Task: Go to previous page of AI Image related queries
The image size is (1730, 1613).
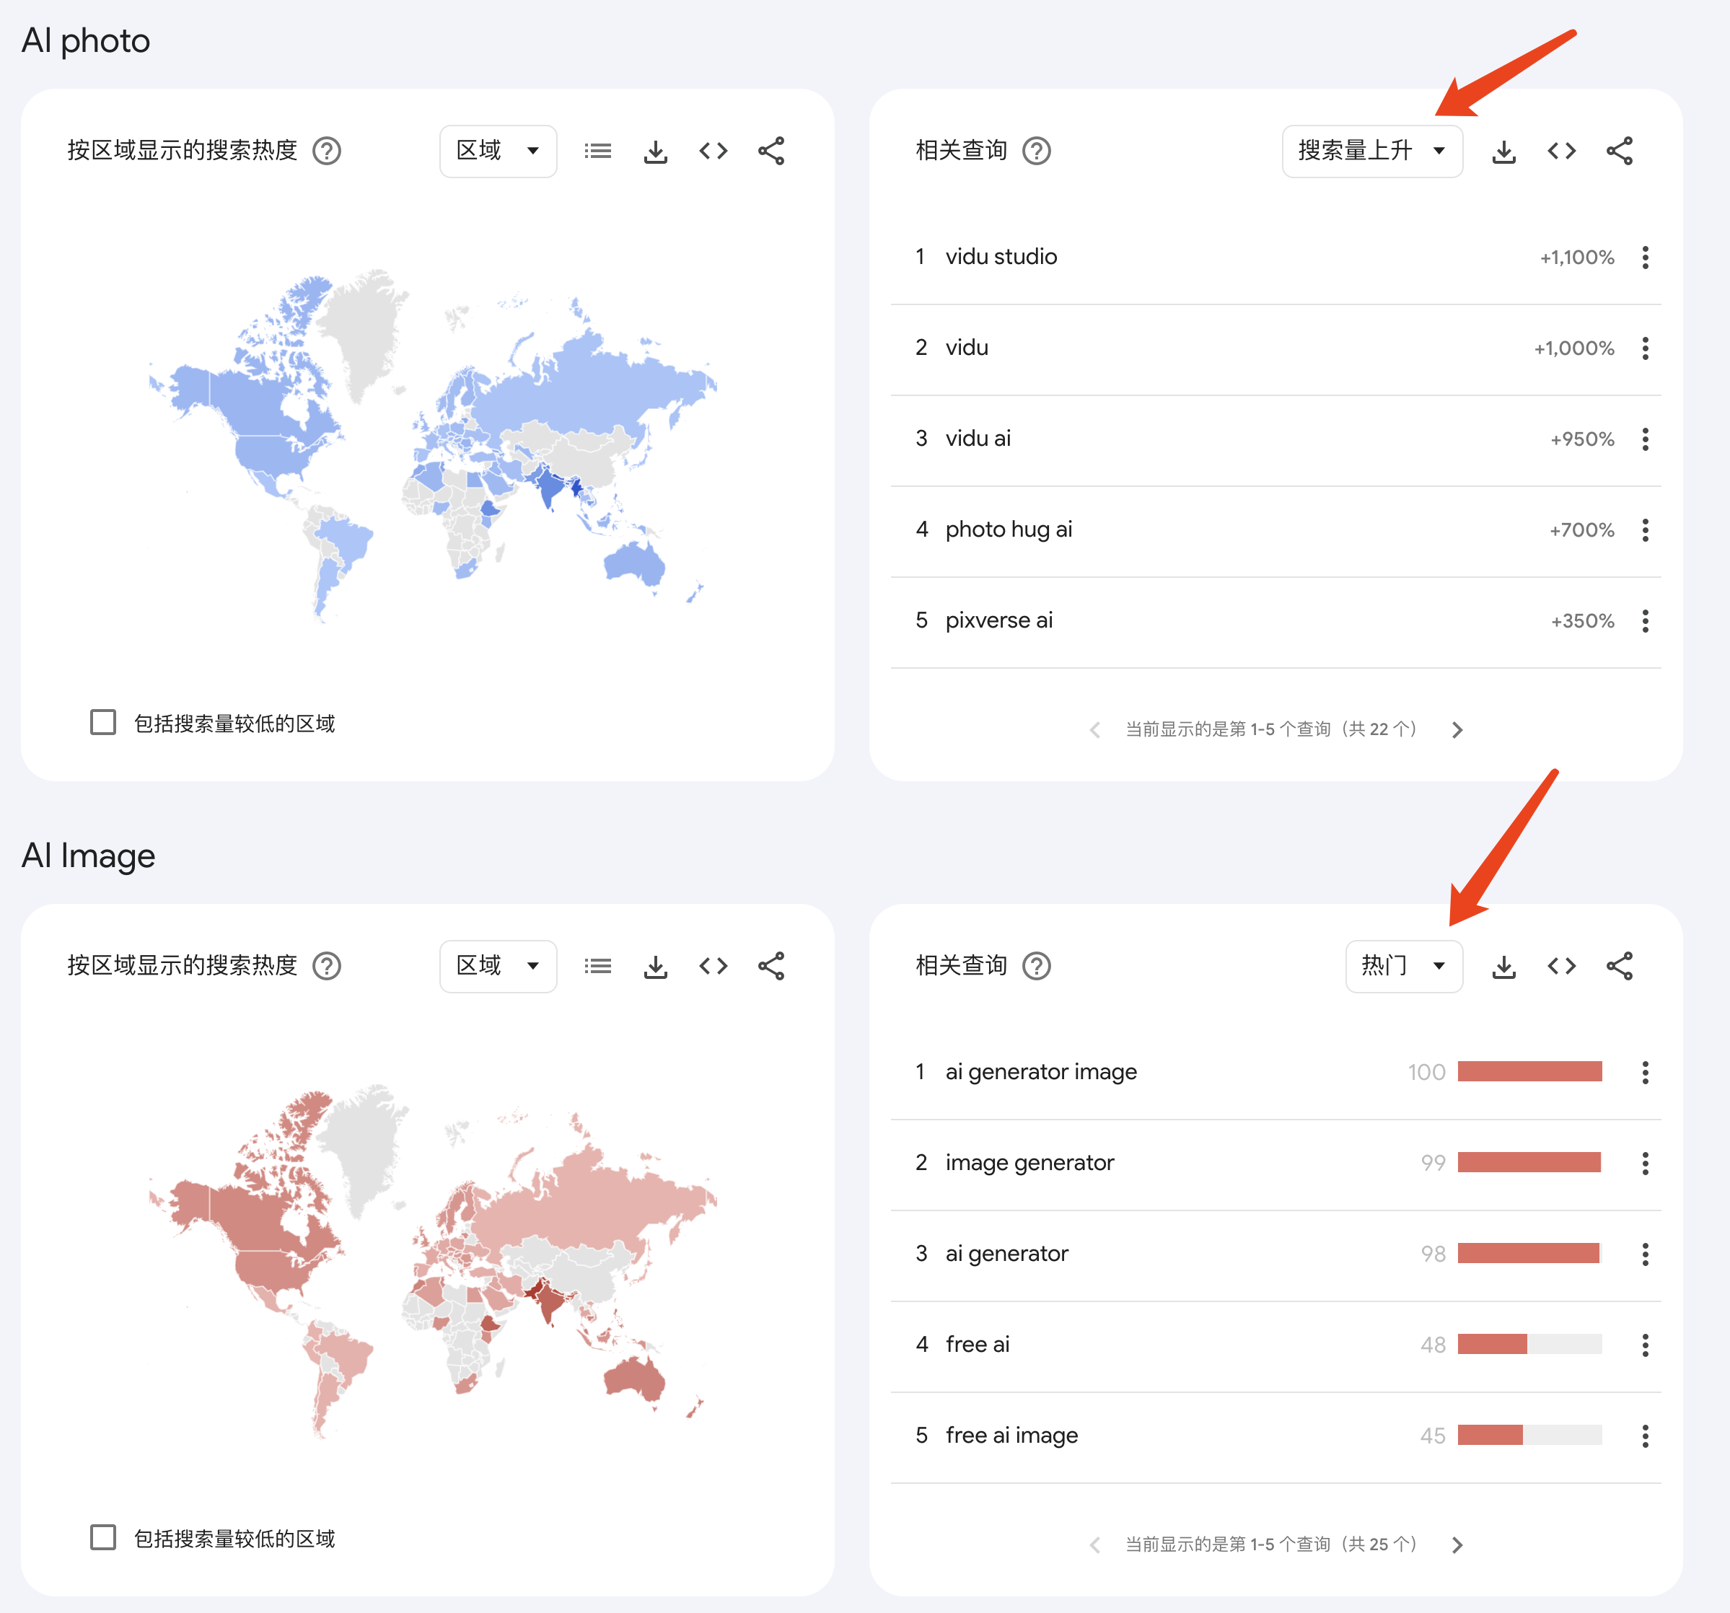Action: (1094, 1545)
